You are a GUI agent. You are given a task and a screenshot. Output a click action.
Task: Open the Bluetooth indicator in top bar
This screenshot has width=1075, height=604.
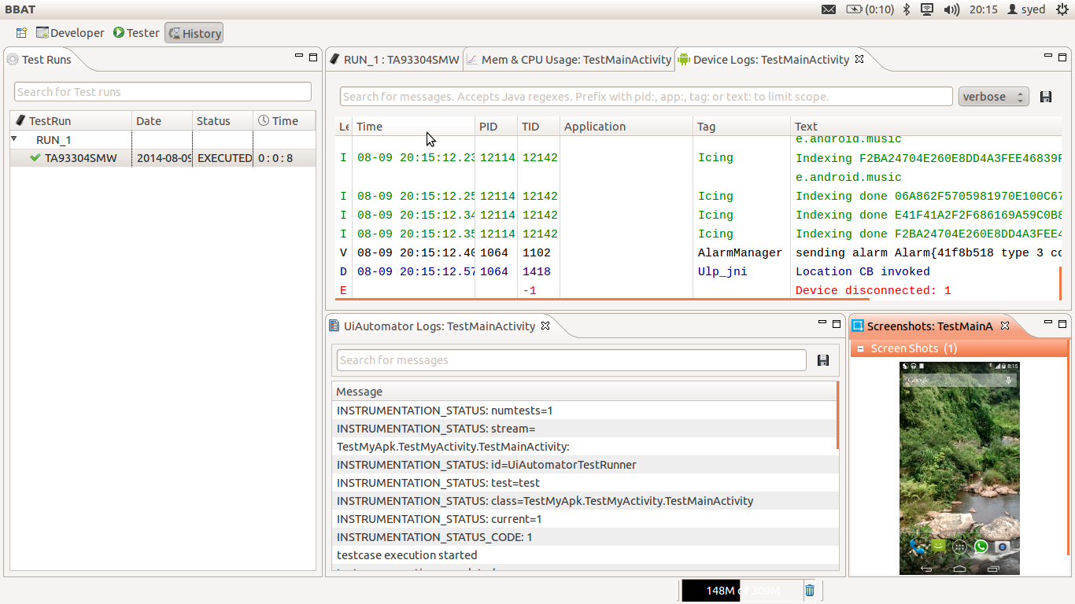click(906, 9)
